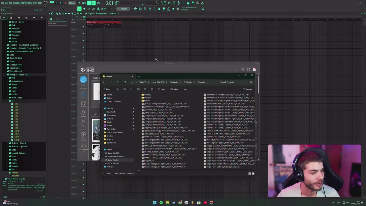Open Clip Studio help question icon
Viewport: 366px width, 206px height.
[x=243, y=70]
